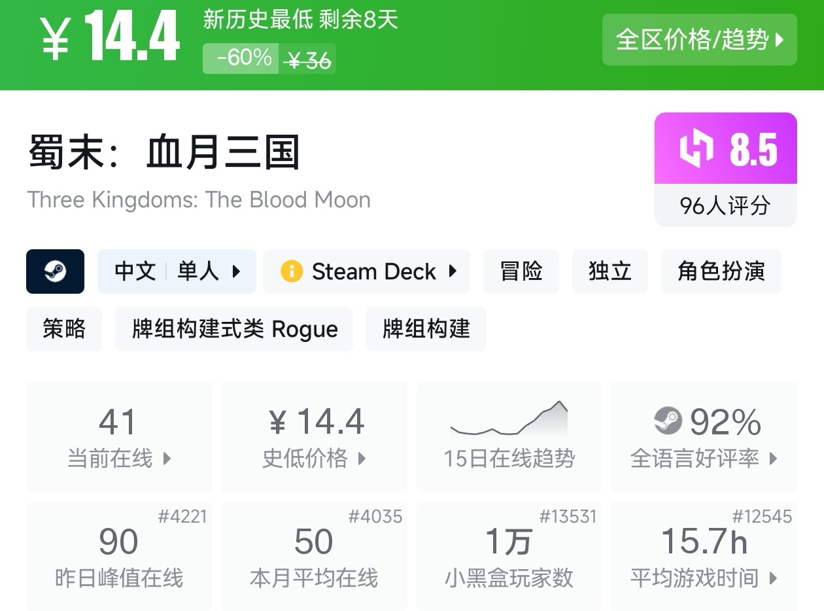The image size is (824, 611).
Task: Select the 牌组构建式类 Rogue tag
Action: point(234,329)
